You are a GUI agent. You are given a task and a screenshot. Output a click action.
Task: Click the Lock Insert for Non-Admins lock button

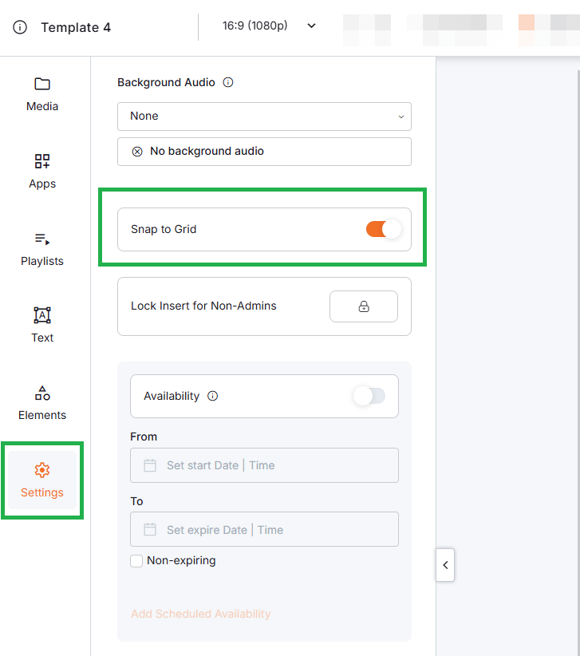[364, 306]
